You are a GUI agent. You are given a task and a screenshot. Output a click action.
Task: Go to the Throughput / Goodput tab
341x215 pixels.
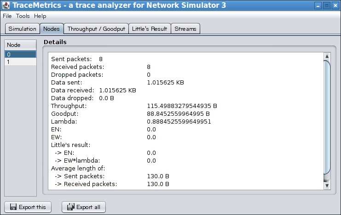pos(96,29)
